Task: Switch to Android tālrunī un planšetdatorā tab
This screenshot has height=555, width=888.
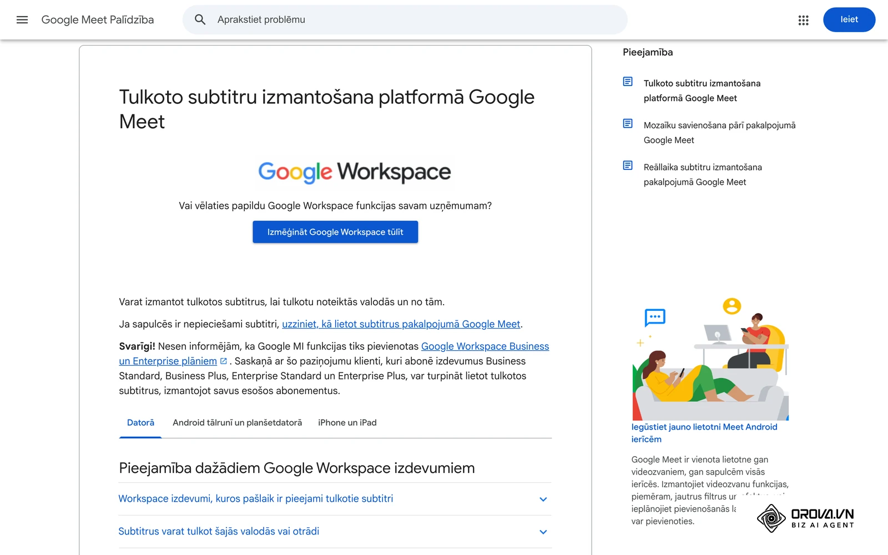Action: (238, 423)
